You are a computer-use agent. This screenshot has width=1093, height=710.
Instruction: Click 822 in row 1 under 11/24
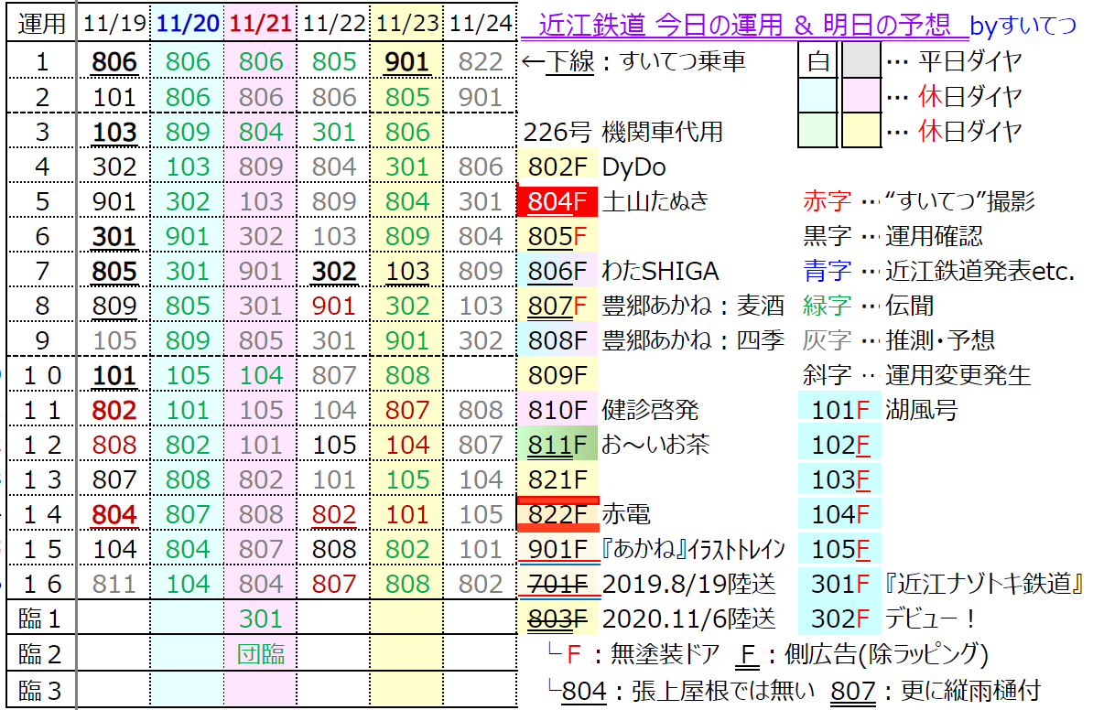click(x=481, y=62)
